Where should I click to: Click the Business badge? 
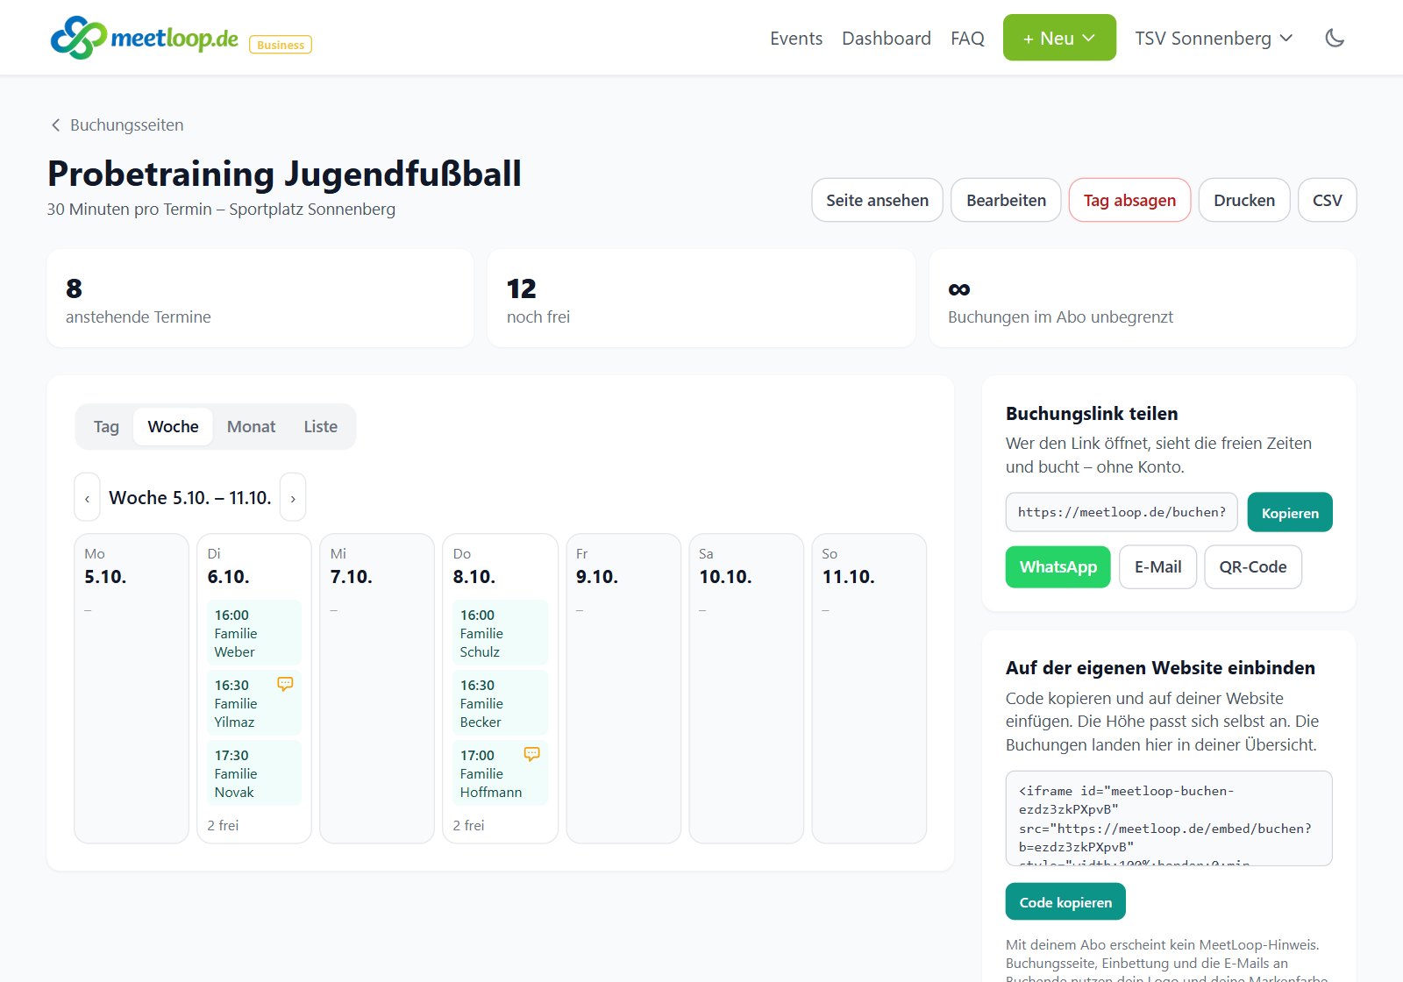281,45
